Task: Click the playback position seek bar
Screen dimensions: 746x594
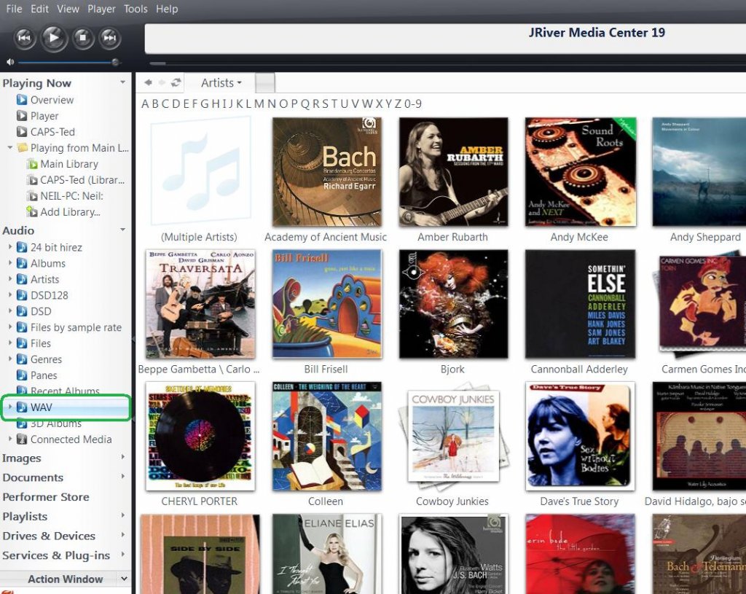Action: coord(447,63)
